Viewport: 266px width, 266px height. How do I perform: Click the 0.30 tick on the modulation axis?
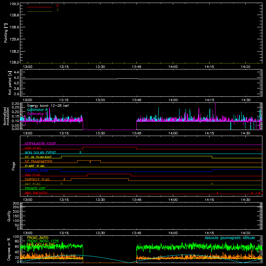coord(15,104)
